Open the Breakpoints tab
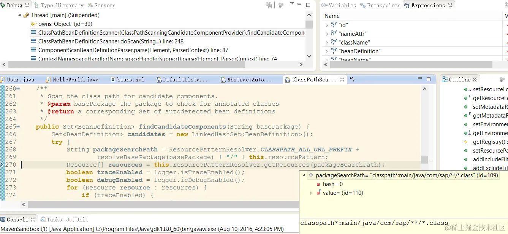 (380, 5)
